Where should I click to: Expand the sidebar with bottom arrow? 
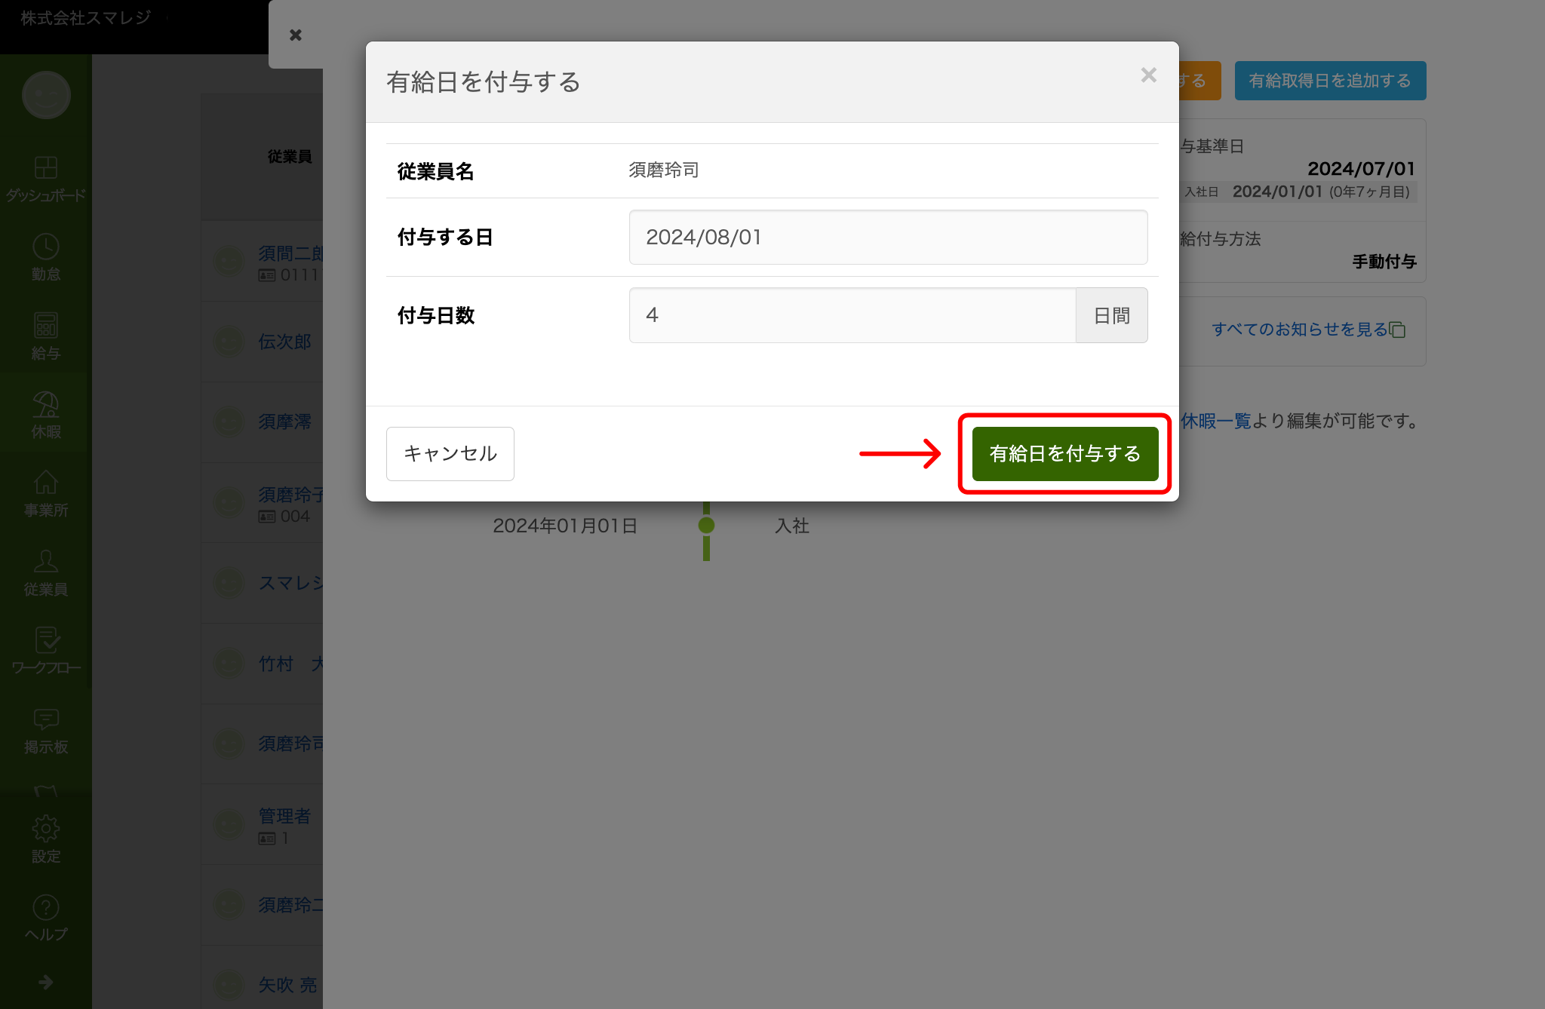click(x=46, y=982)
